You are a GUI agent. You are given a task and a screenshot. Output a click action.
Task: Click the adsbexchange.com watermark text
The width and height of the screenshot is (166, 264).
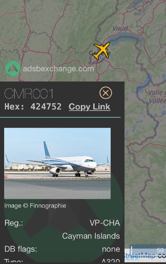[58, 69]
